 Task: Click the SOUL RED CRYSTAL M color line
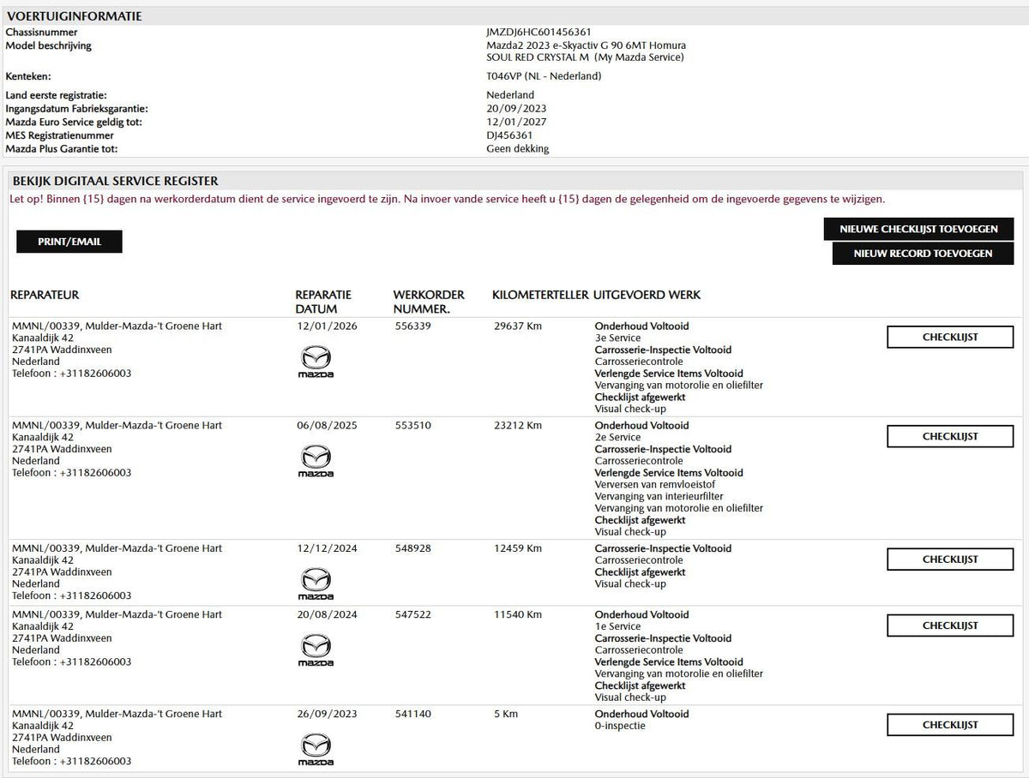click(585, 57)
